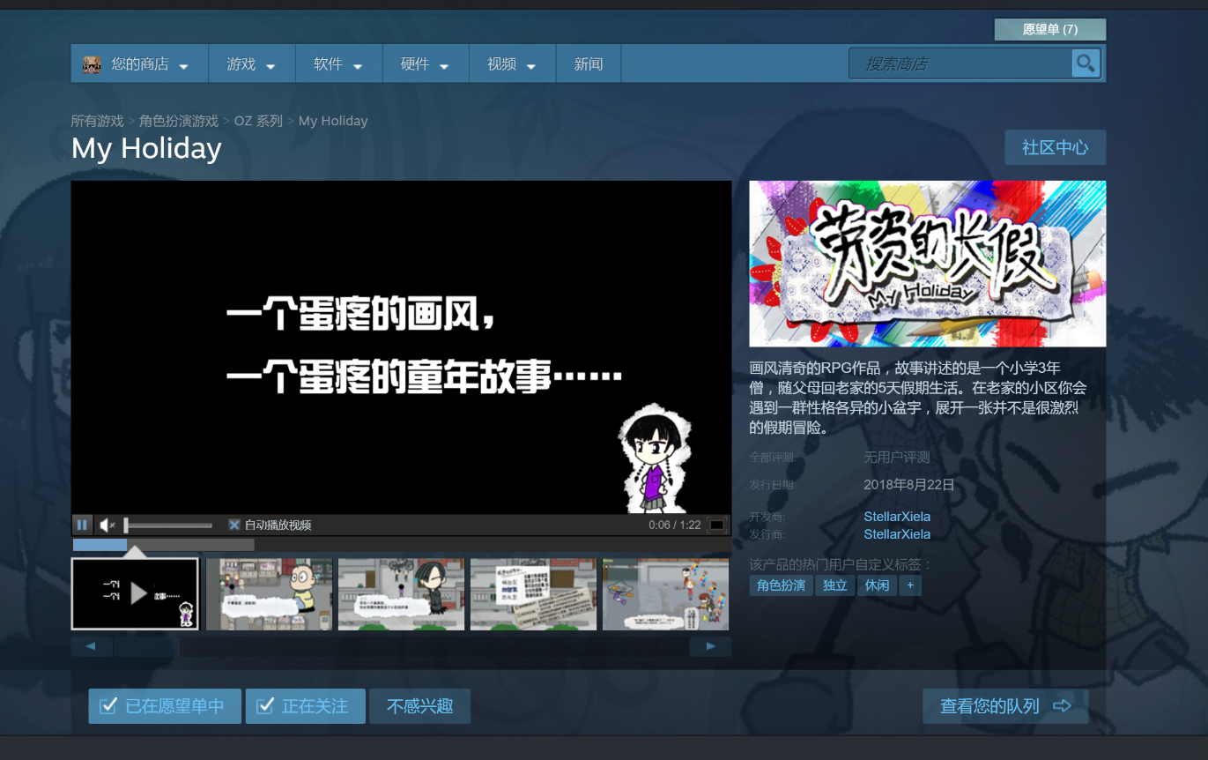
Task: Open developer StellarXiela link
Action: coord(897,517)
